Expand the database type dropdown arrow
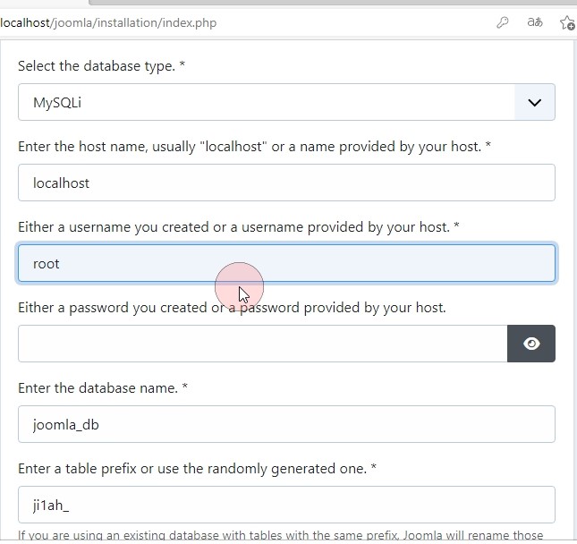Screen dimensions: 577x544 pyautogui.click(x=534, y=102)
